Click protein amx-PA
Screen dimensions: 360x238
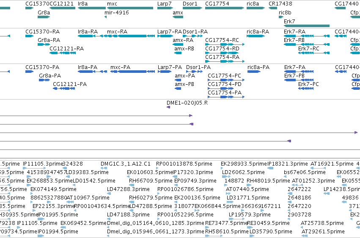185,75
